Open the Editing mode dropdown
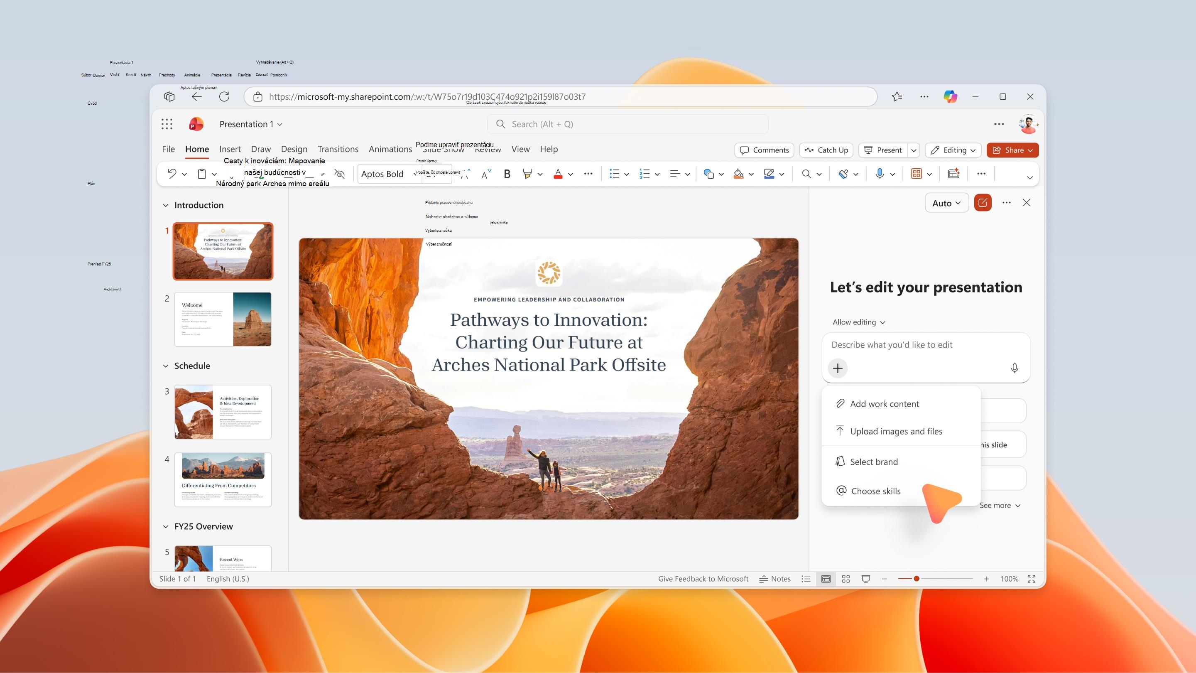Screen dimensions: 1196x673 coord(953,150)
